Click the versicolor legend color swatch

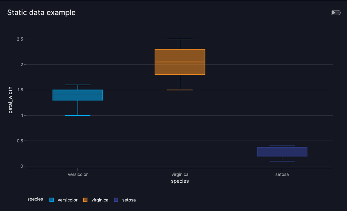coord(52,200)
